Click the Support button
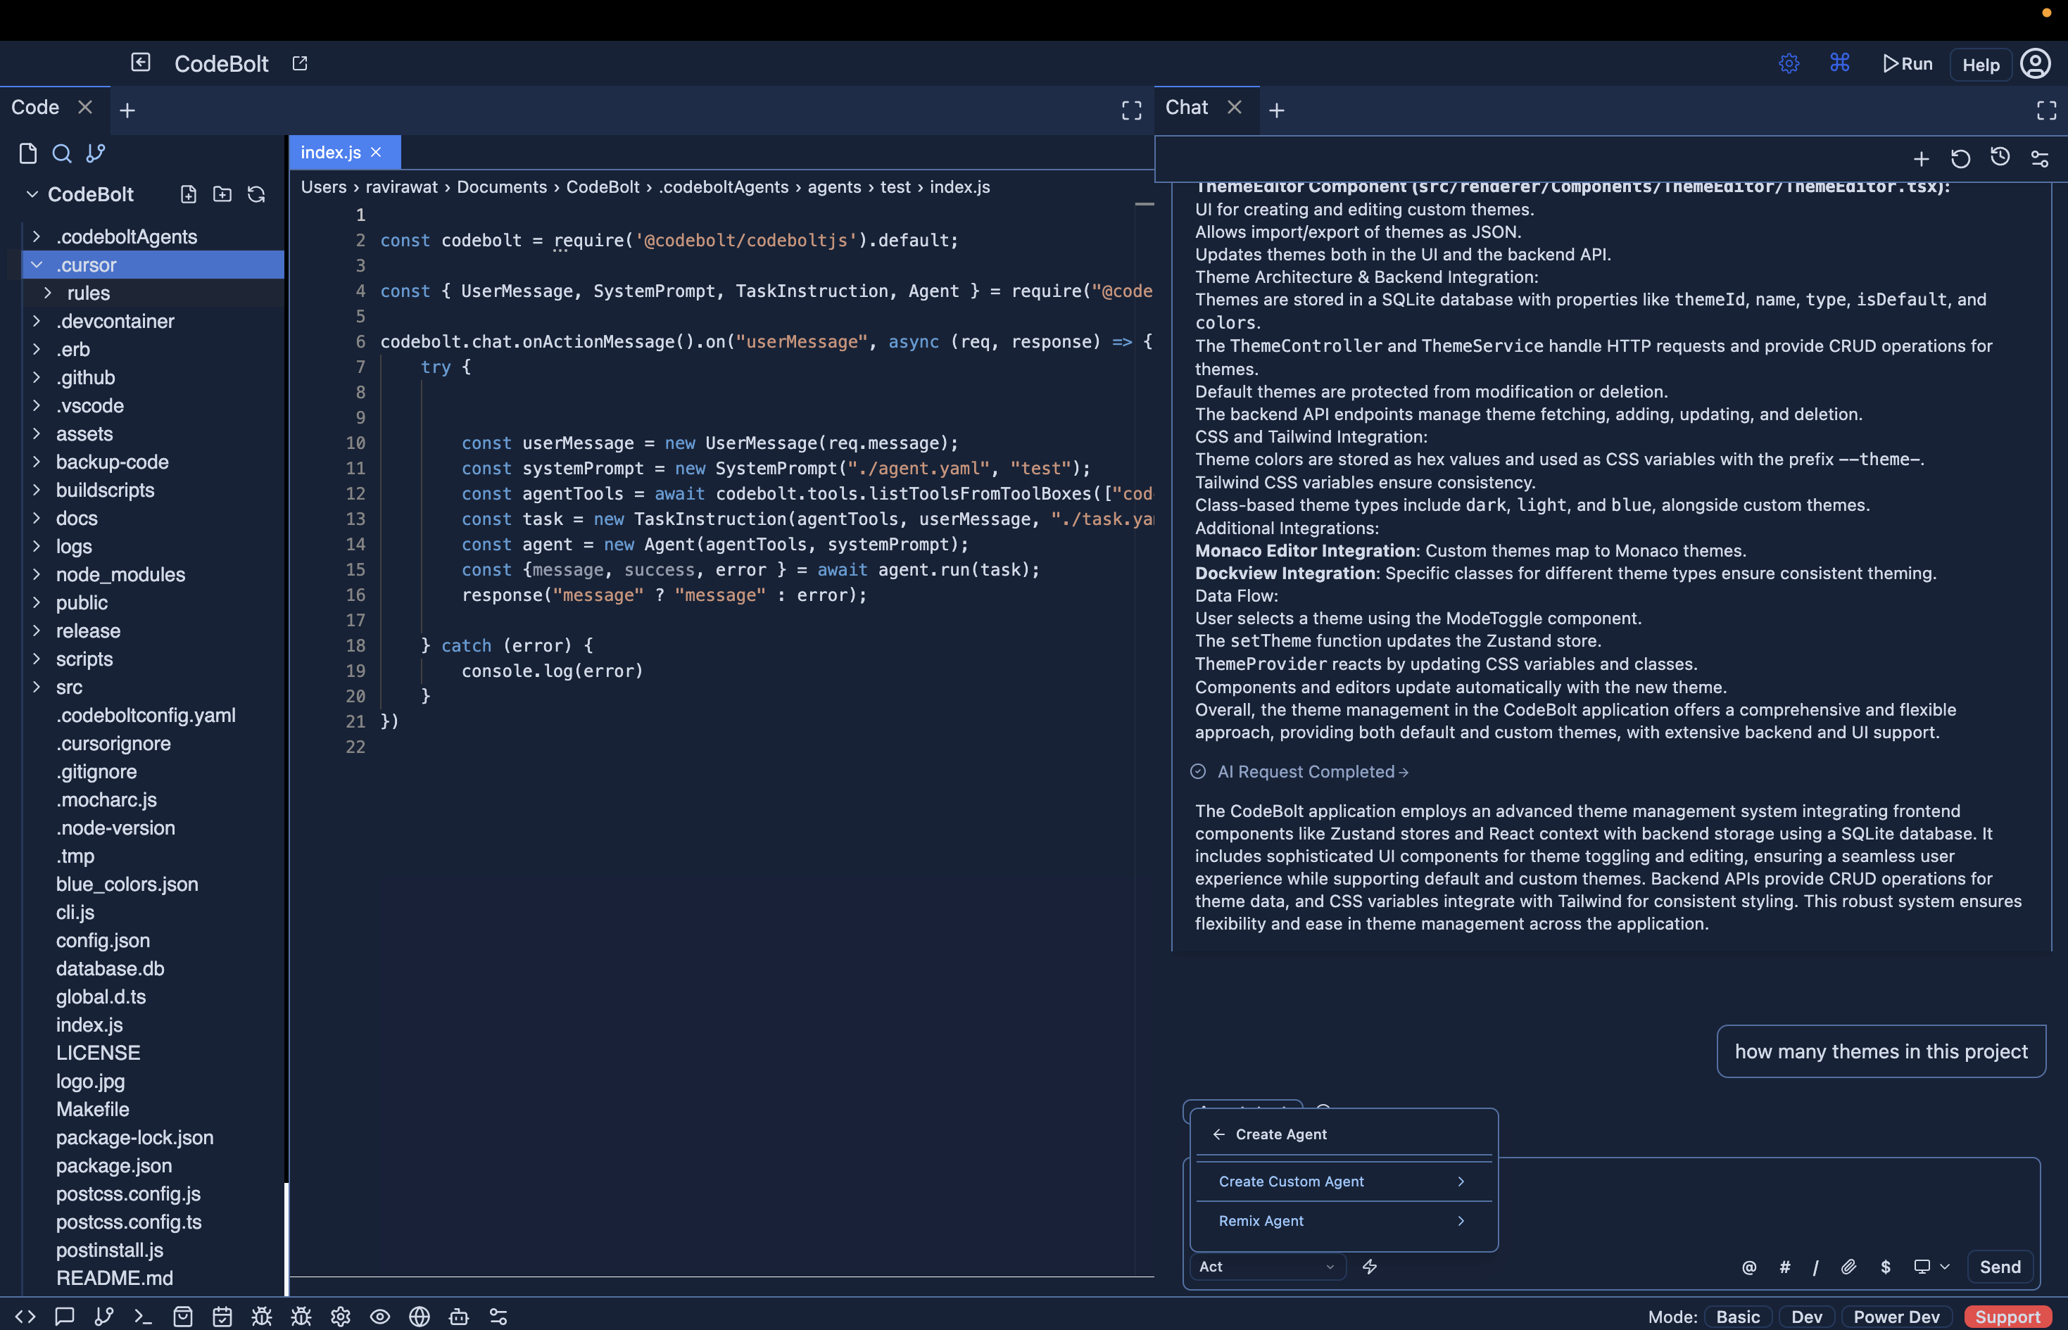Viewport: 2068px width, 1330px height. pos(2007,1316)
